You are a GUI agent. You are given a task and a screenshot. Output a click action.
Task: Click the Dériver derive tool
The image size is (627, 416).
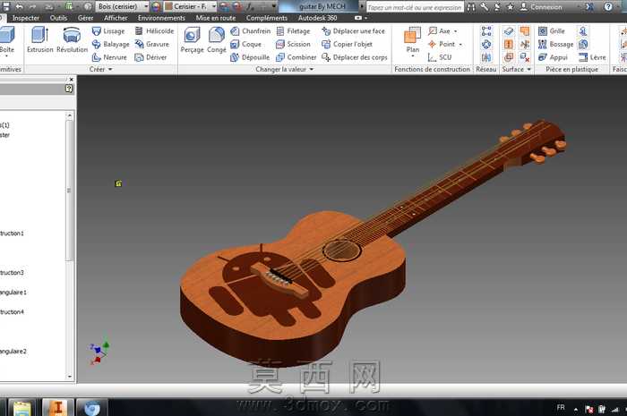(150, 57)
